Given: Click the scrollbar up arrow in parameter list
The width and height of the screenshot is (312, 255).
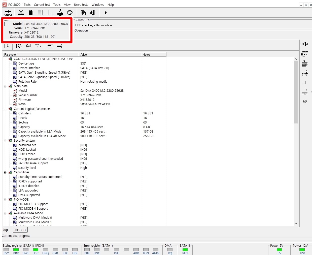Looking at the screenshot, I should pos(296,59).
